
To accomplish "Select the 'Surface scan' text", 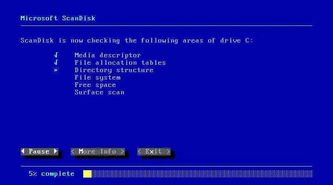I will [99, 92].
